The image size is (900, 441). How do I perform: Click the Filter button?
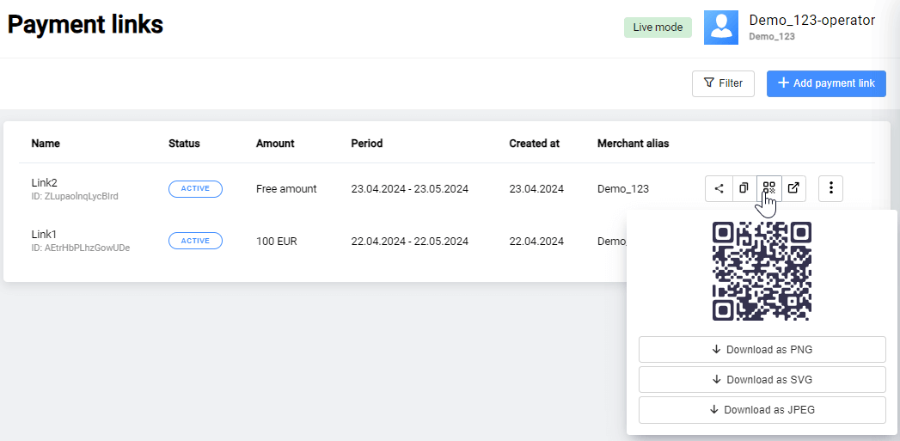(723, 83)
